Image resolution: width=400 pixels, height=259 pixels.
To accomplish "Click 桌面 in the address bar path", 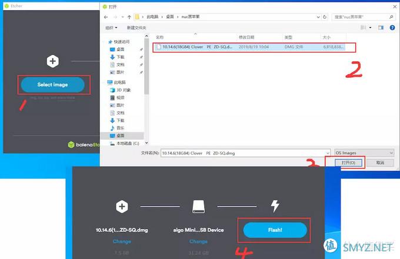I will coord(170,17).
